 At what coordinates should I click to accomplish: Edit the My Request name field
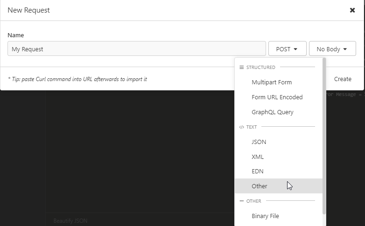pos(137,48)
